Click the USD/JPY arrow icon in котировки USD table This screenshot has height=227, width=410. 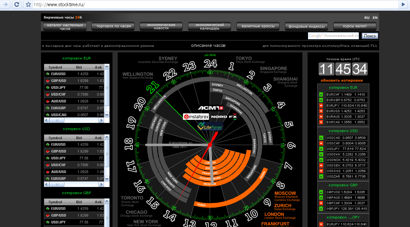click(x=47, y=158)
